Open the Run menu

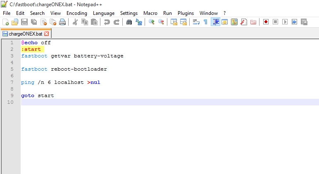[x=167, y=13]
